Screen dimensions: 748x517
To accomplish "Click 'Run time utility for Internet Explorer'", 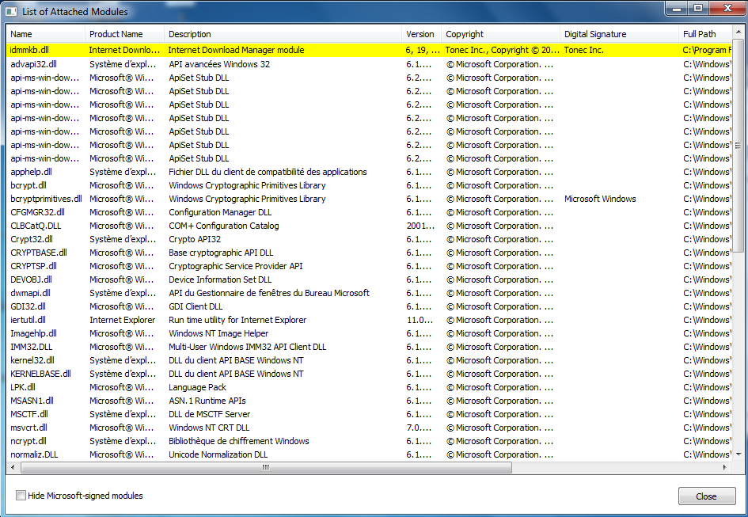I will pyautogui.click(x=237, y=320).
